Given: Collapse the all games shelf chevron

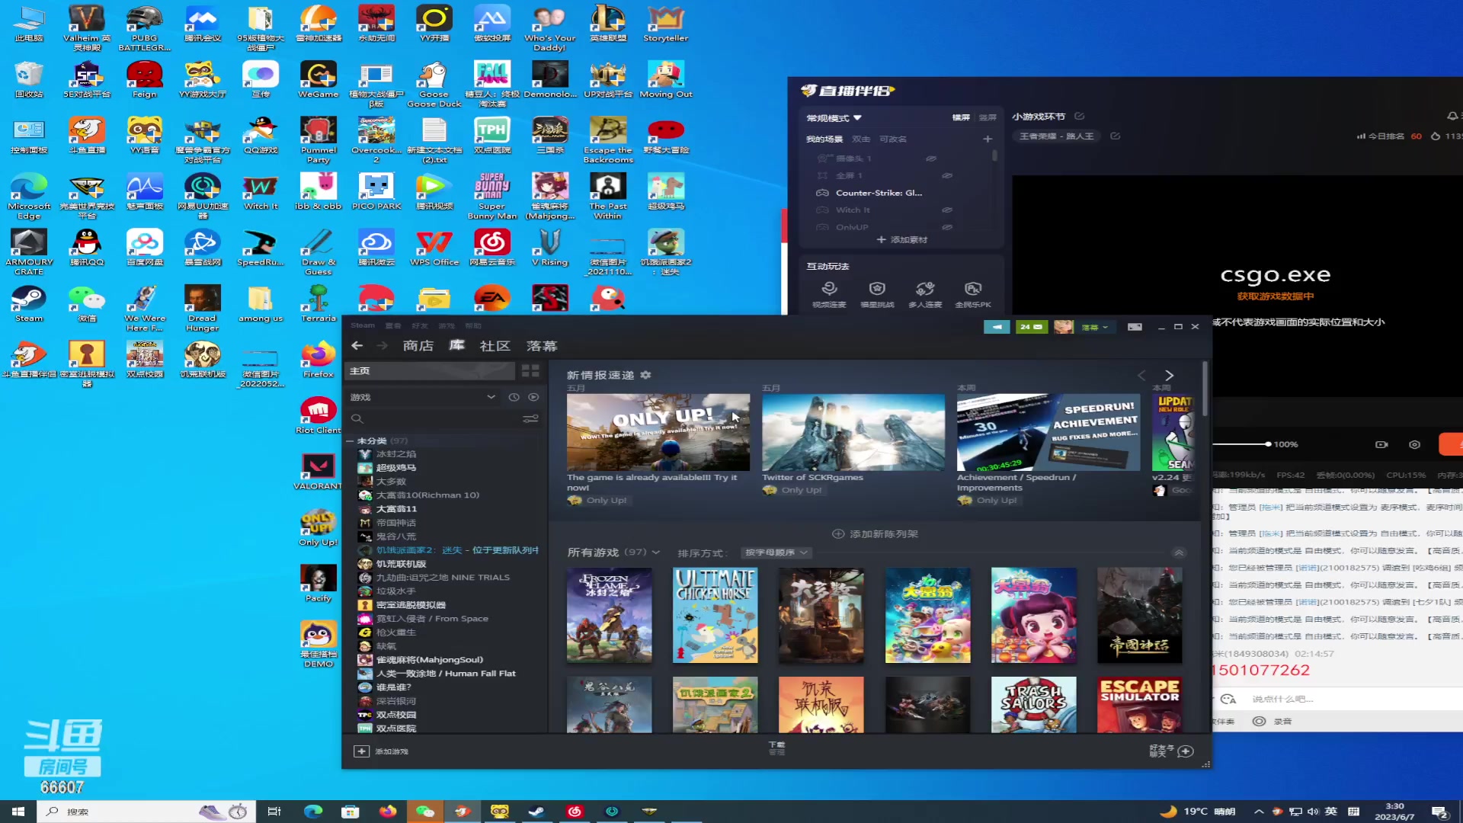Looking at the screenshot, I should coord(1179,552).
